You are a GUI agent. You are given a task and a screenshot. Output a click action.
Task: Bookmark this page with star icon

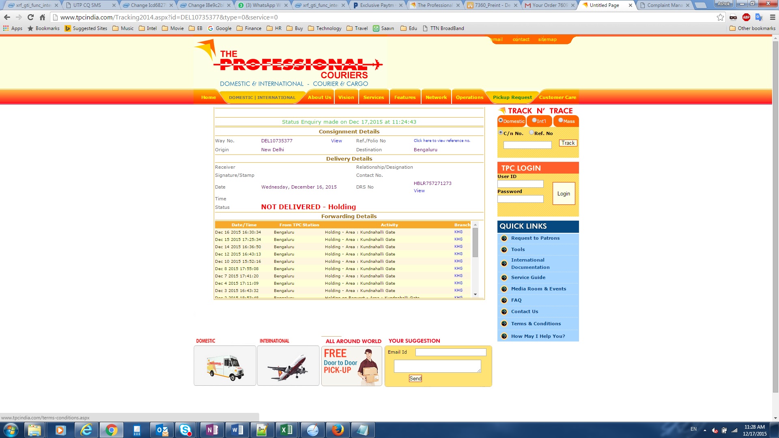720,17
